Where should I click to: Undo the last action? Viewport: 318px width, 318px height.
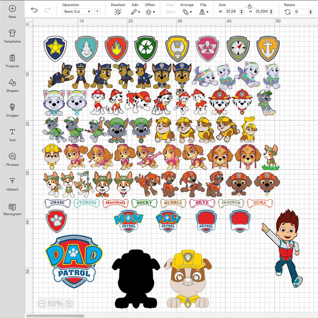pos(34,10)
